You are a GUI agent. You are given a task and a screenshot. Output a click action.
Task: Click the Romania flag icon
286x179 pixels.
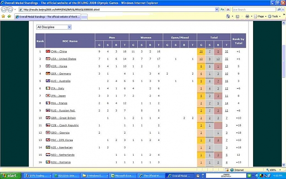48,162
